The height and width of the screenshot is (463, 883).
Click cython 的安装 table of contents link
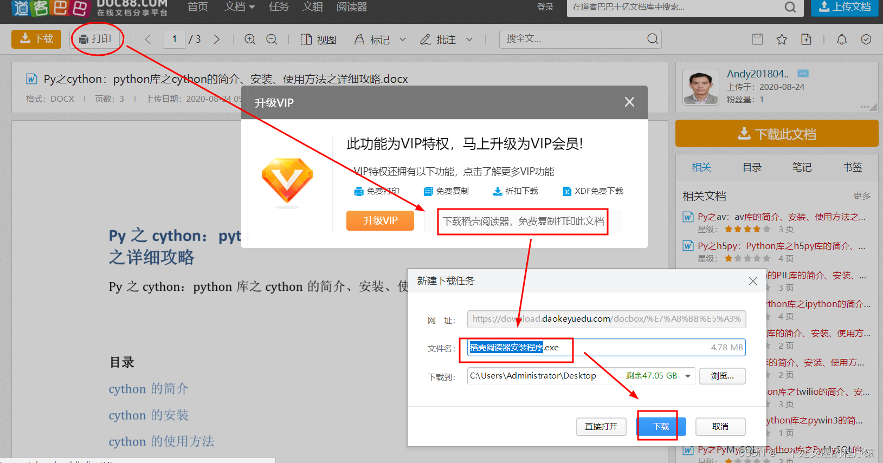tap(149, 415)
